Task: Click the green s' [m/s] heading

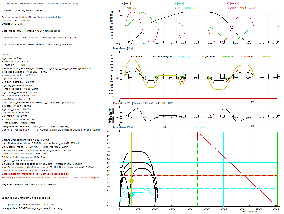Action: click(179, 3)
